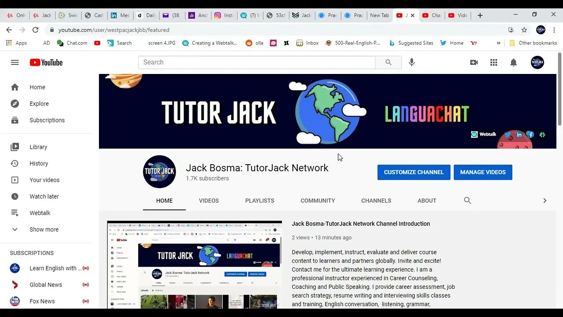The width and height of the screenshot is (563, 317).
Task: Open the YouTube apps grid
Action: [x=494, y=63]
